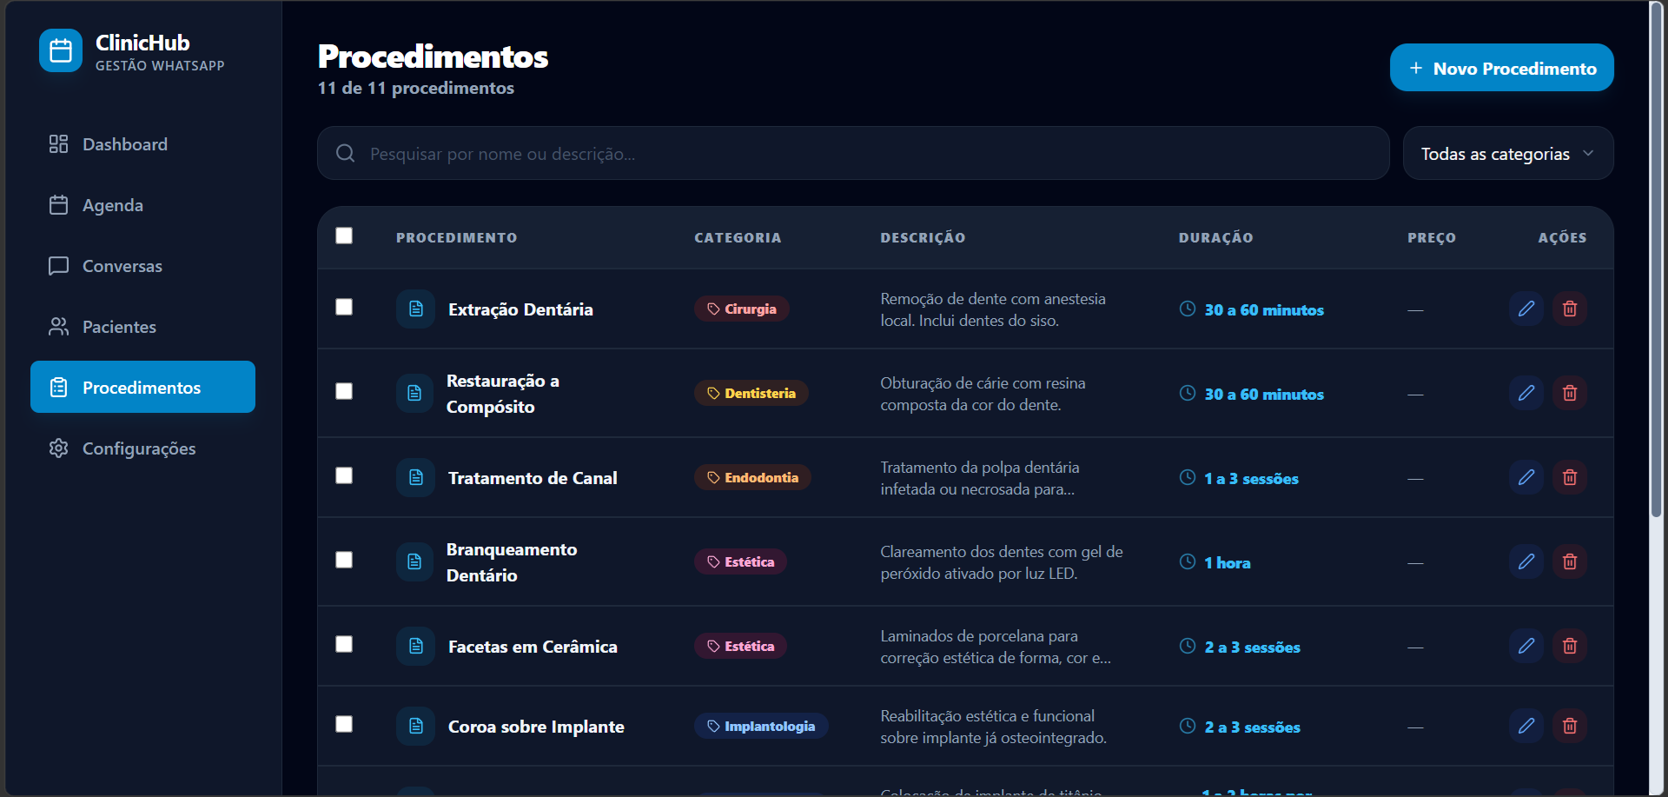This screenshot has height=797, width=1668.
Task: Click the Dentisteria category badge
Action: [751, 393]
